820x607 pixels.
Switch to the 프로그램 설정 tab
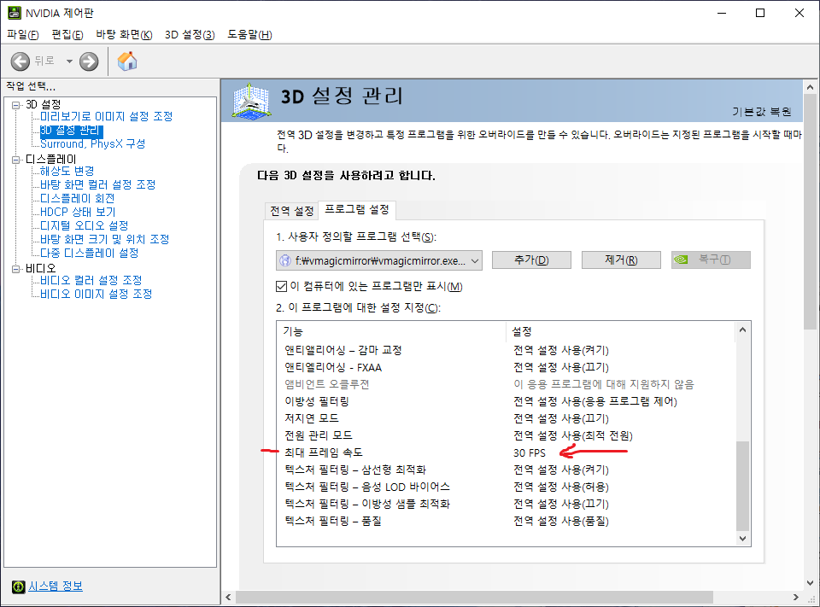(357, 210)
